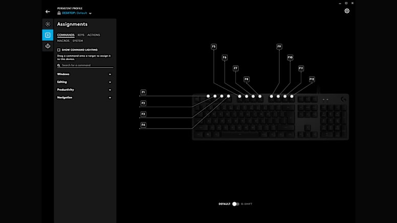Select the F12 key label

coord(312,79)
